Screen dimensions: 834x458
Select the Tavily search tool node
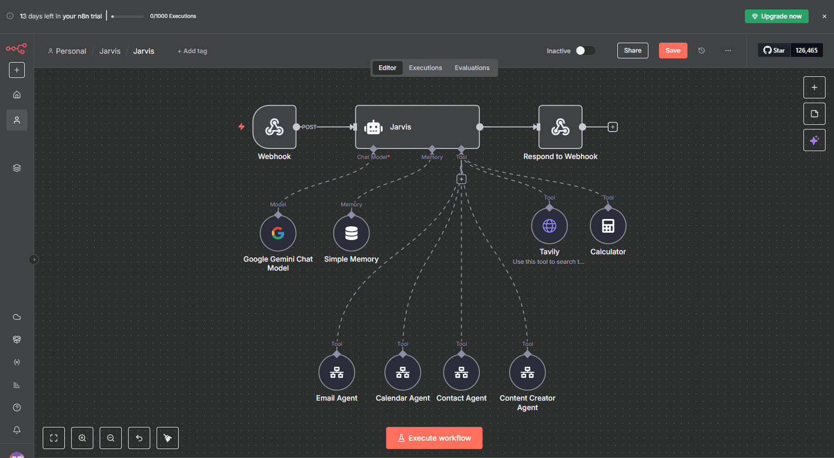(x=549, y=226)
